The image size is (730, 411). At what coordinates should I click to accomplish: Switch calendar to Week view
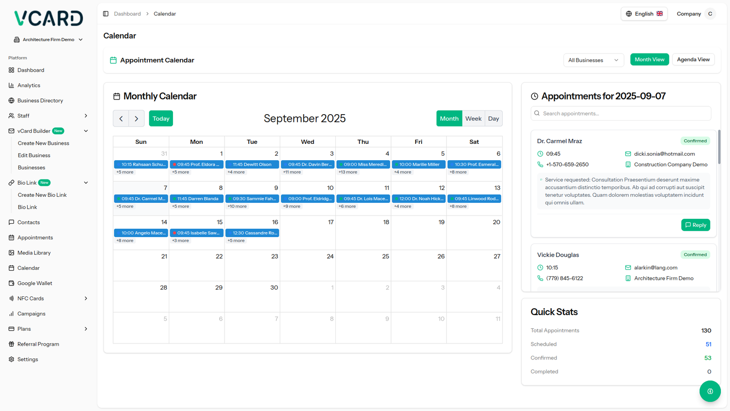473,119
